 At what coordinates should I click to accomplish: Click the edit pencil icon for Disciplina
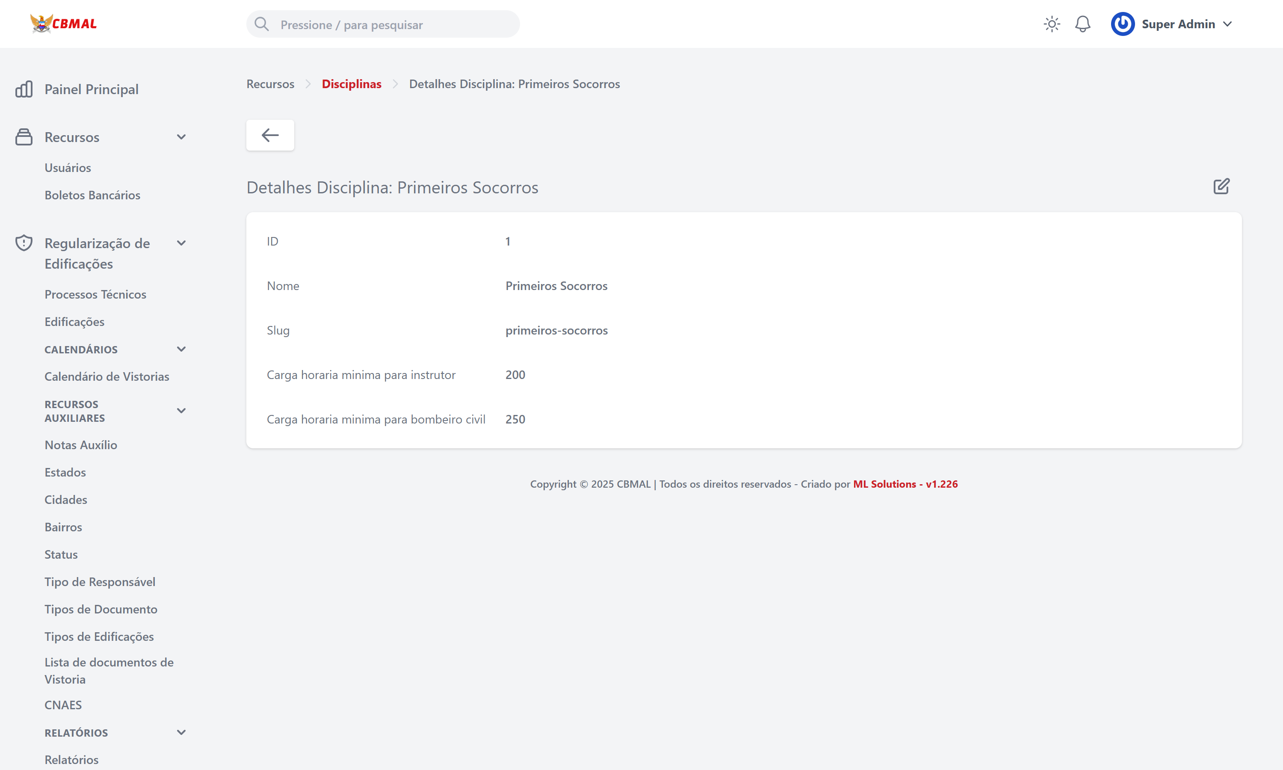(1221, 186)
